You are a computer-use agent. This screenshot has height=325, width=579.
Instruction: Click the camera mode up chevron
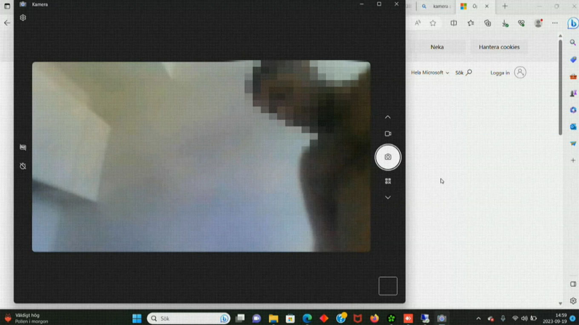(388, 117)
